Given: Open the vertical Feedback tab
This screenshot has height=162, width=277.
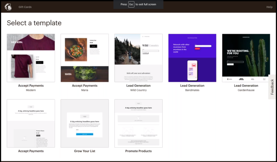Looking at the screenshot, I should pos(272,87).
